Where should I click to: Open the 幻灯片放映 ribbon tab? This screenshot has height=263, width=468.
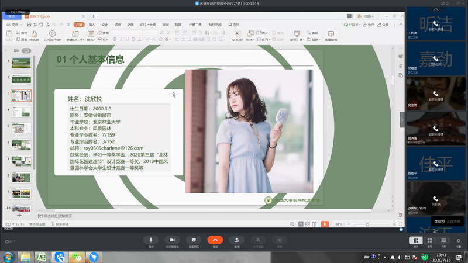pyautogui.click(x=148, y=25)
